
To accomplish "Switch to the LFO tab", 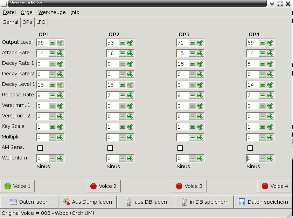I will 41,22.
